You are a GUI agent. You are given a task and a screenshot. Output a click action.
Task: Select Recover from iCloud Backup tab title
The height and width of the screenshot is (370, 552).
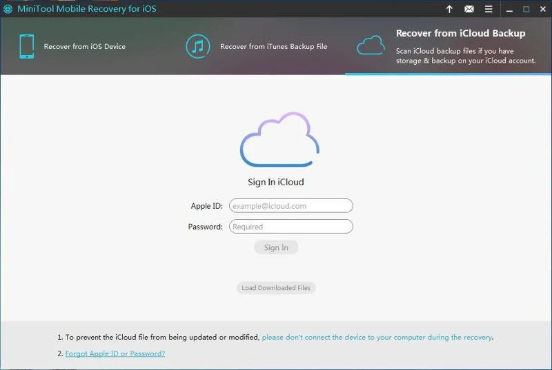tap(460, 33)
